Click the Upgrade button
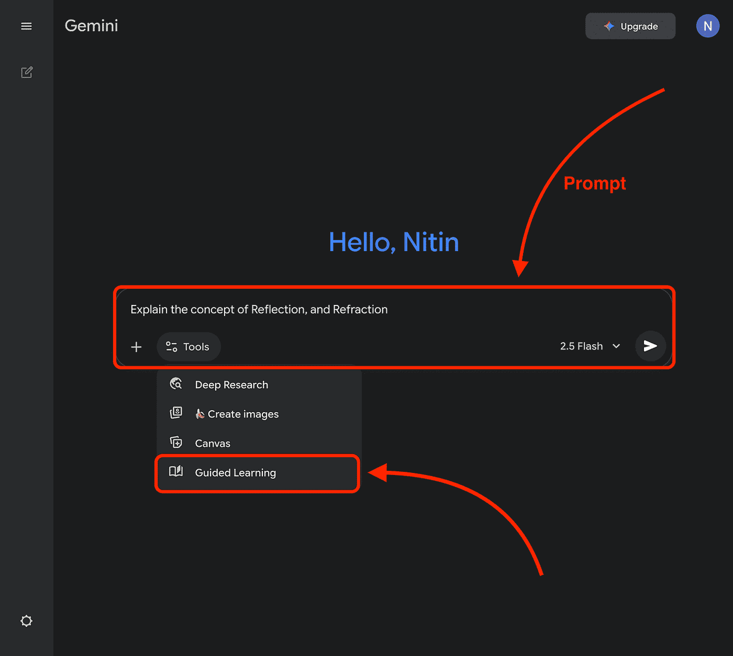Screen dimensions: 733x656 click(630, 26)
